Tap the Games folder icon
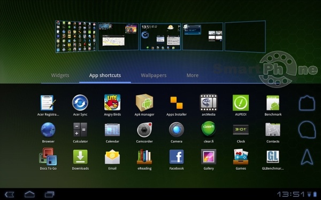The image size is (321, 200). click(x=241, y=156)
